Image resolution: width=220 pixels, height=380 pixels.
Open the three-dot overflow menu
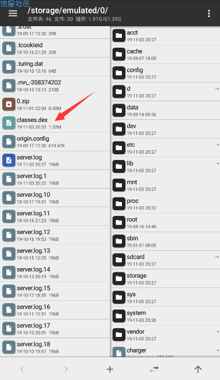(x=209, y=13)
